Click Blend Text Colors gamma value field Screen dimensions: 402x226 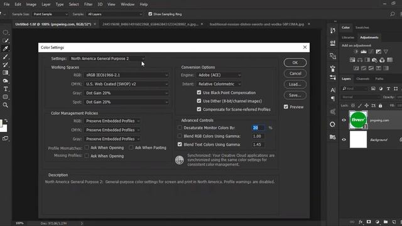pyautogui.click(x=258, y=144)
